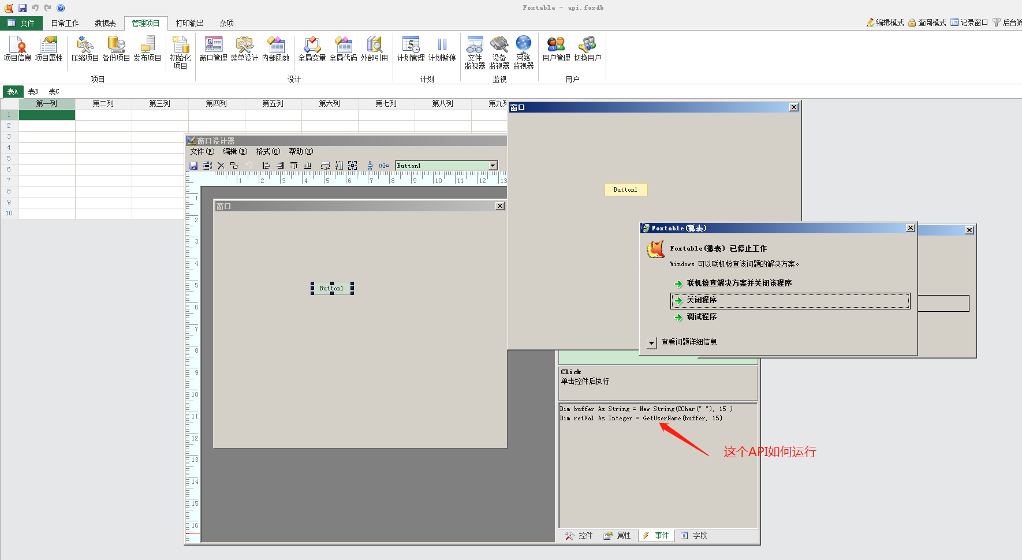1022x560 pixels.
Task: Open 计划管理 in the ribbon
Action: [x=411, y=49]
